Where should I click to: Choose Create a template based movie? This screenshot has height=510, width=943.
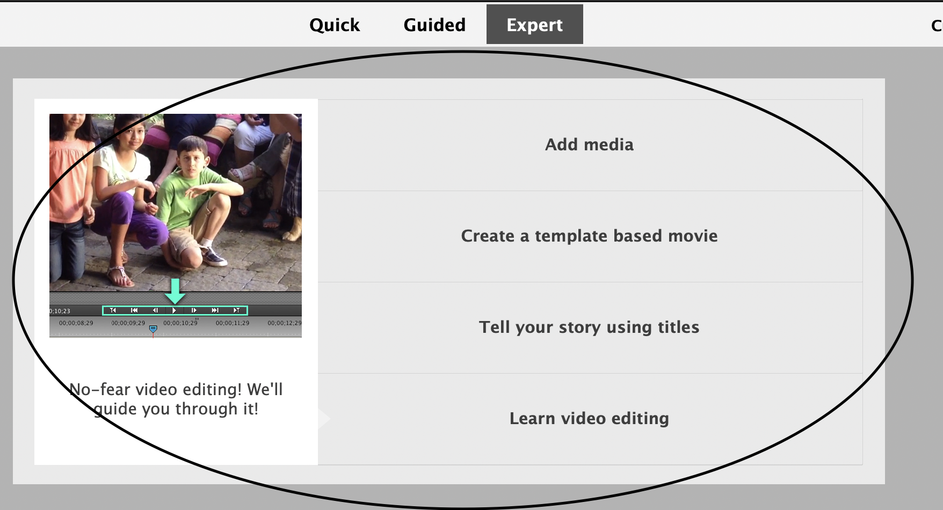coord(589,236)
